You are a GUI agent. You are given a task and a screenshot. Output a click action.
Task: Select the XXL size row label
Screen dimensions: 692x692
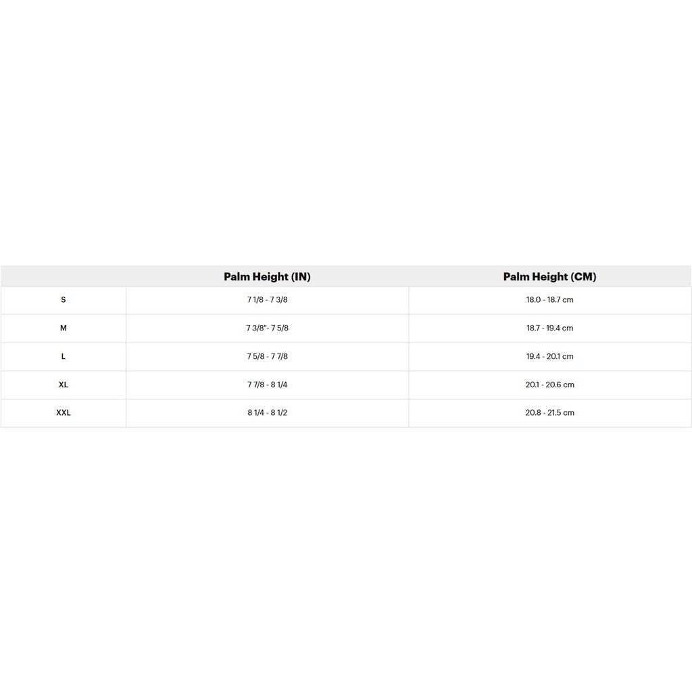(x=64, y=413)
